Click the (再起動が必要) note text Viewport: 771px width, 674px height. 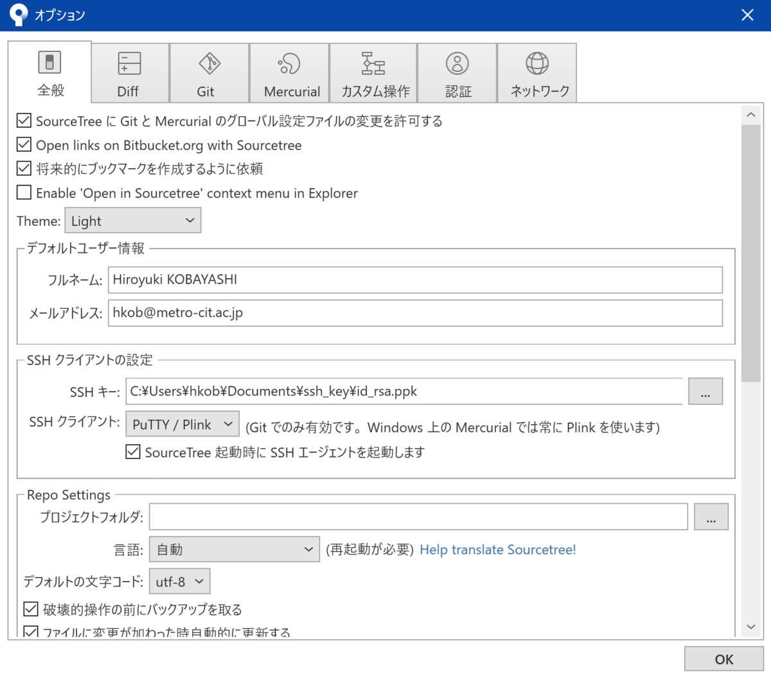(369, 550)
